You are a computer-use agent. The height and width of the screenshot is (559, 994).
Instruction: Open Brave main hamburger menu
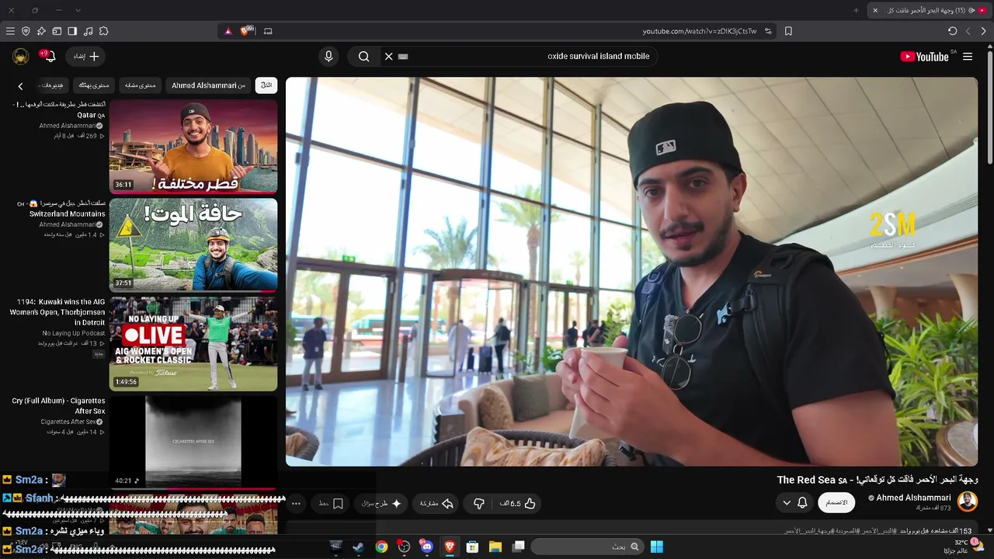pos(10,31)
